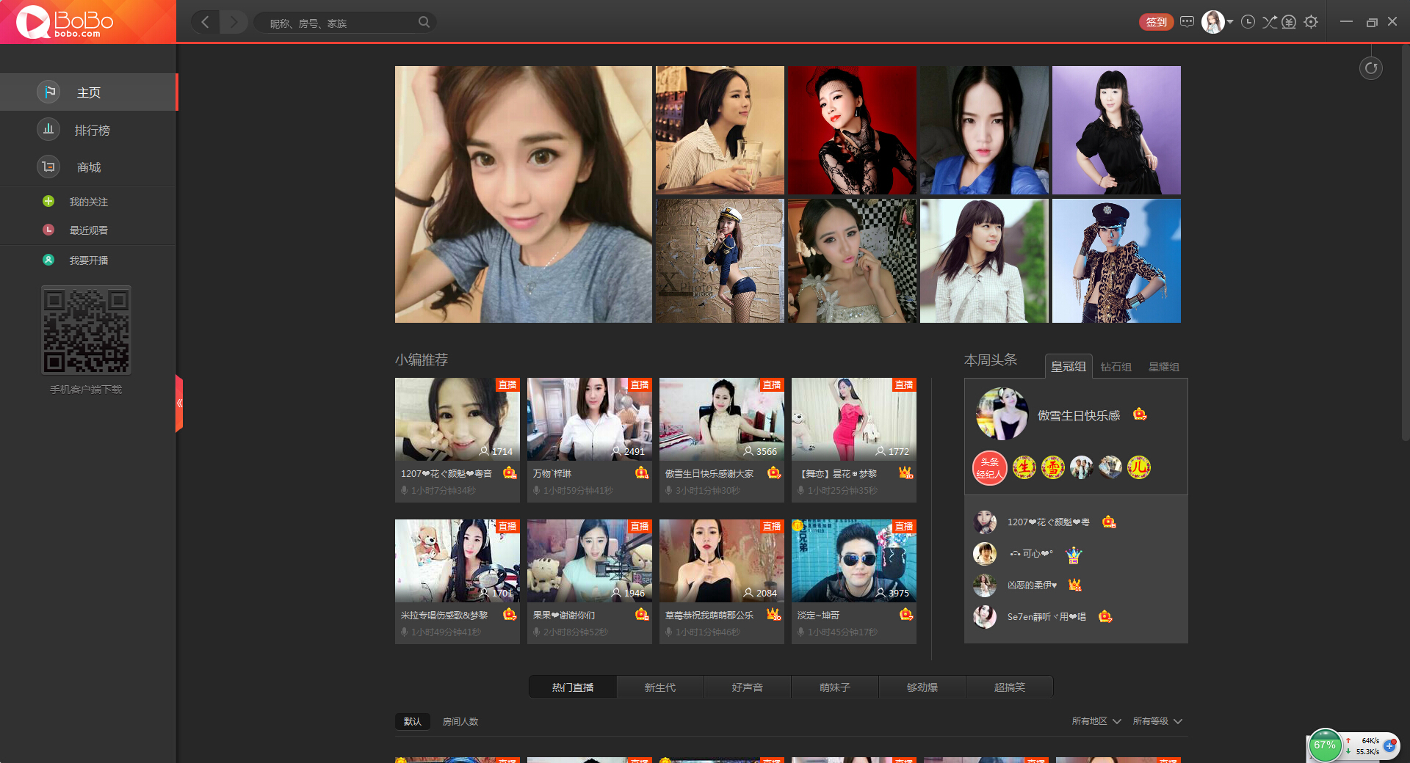
Task: Click the red 签到 check-in button
Action: coord(1156,22)
